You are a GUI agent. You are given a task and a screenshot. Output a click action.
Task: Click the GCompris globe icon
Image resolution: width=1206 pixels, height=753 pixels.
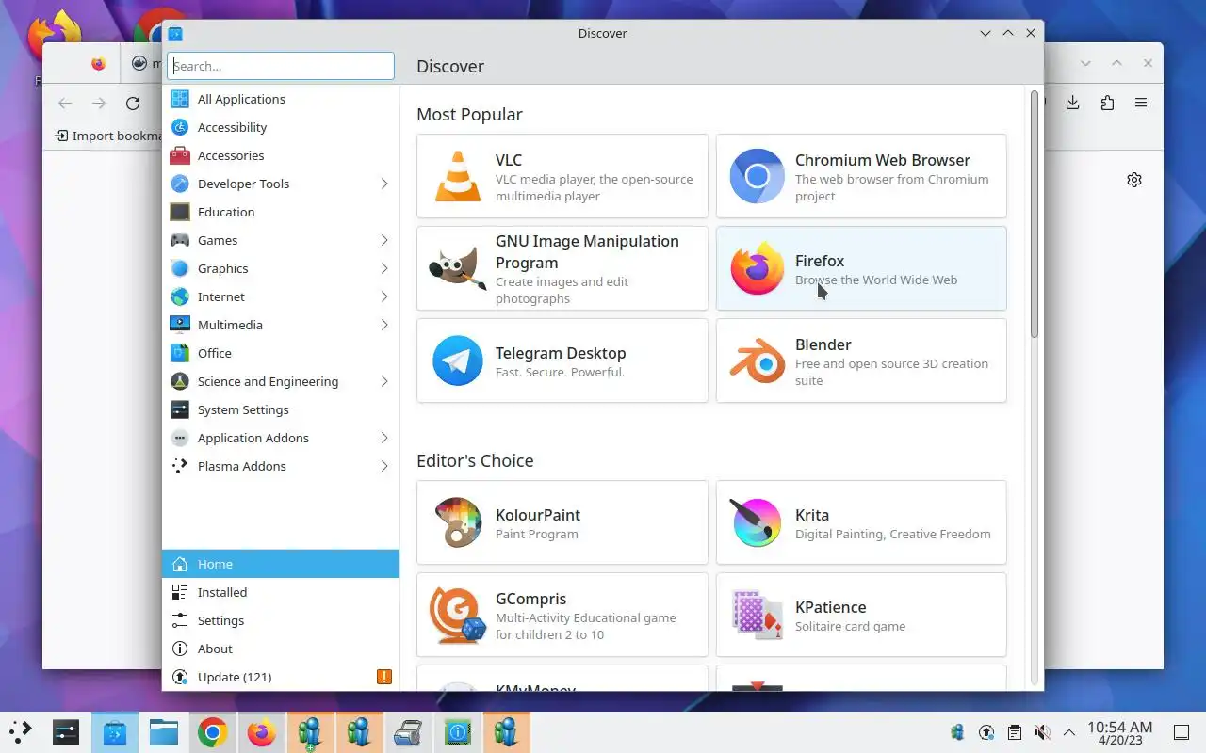click(458, 615)
